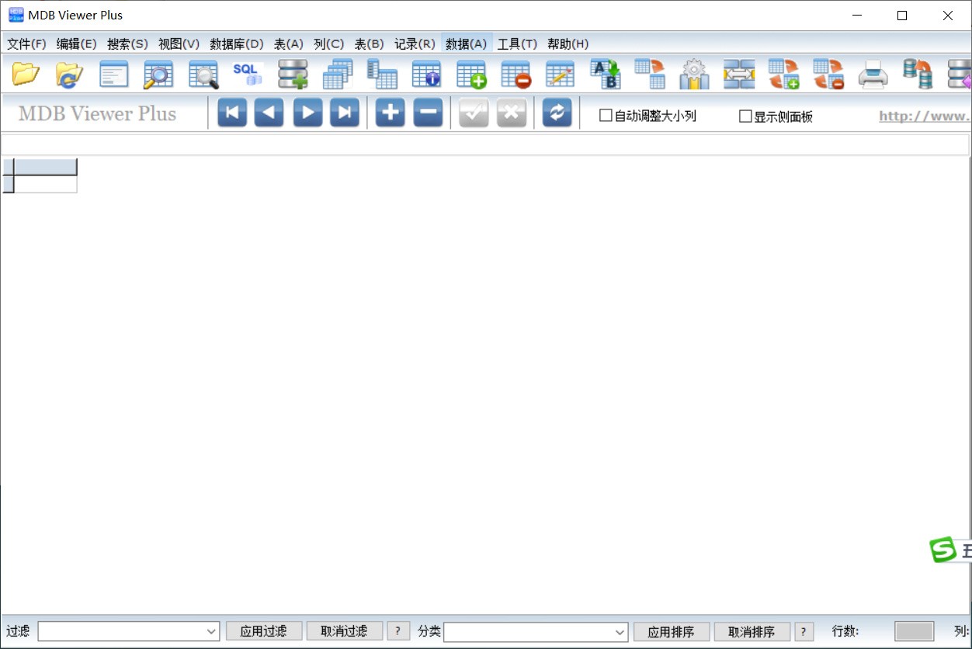Click the grey 行数 row count box
Image resolution: width=972 pixels, height=649 pixels.
tap(914, 631)
